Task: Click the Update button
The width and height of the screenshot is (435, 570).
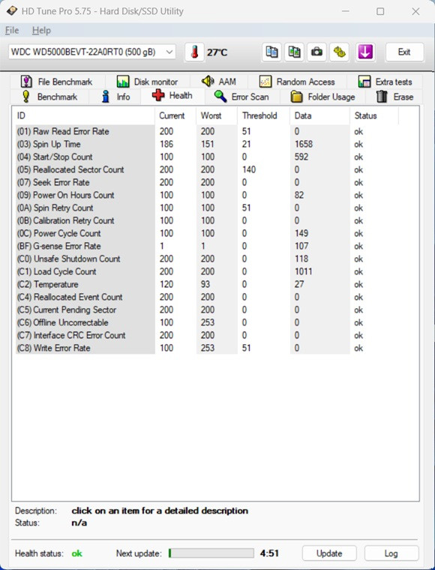Action: click(x=329, y=553)
